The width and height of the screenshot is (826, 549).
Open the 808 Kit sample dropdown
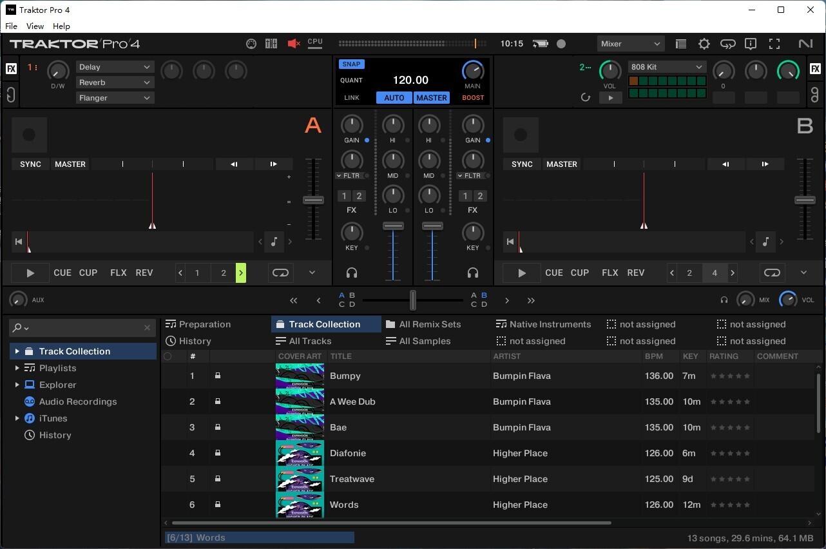coord(668,67)
